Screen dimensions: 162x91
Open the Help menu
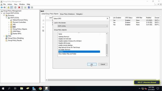tap(28, 4)
